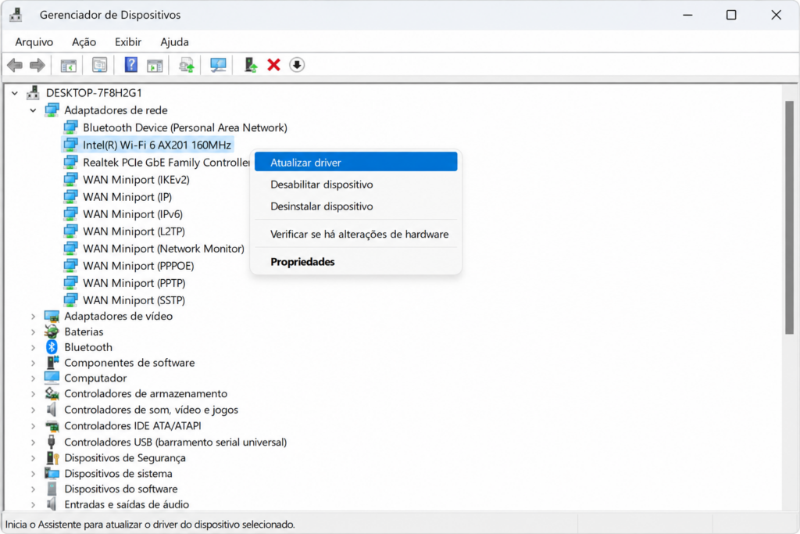Choose Atualizar driver in context menu
Viewport: 800px width, 534px height.
click(355, 163)
